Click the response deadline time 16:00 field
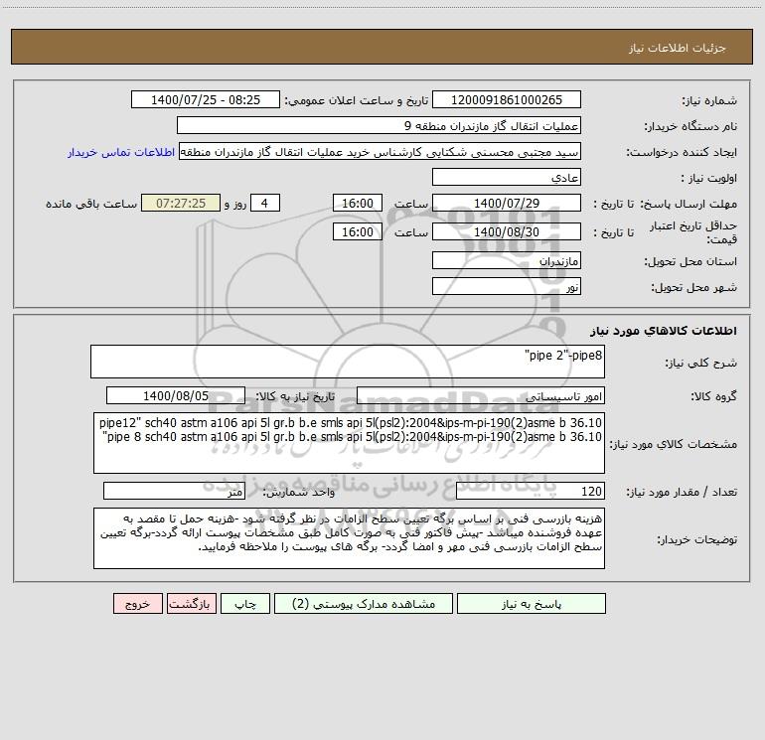765x740 pixels. coord(357,203)
